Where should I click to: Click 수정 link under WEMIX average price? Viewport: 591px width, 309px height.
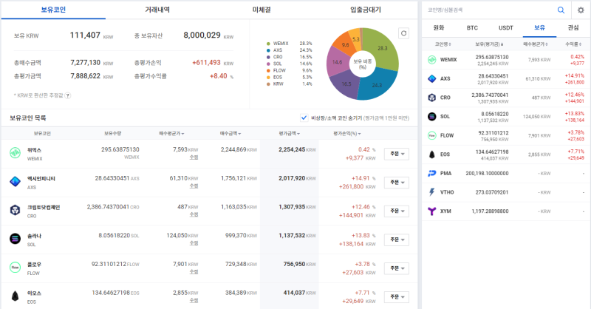pos(194,157)
